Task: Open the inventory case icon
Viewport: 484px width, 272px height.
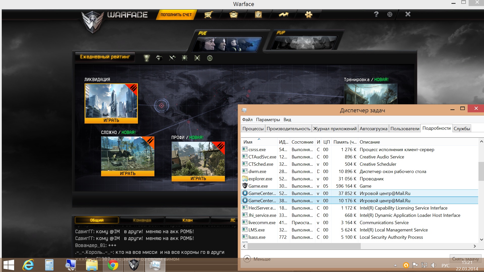Action: pos(234,15)
